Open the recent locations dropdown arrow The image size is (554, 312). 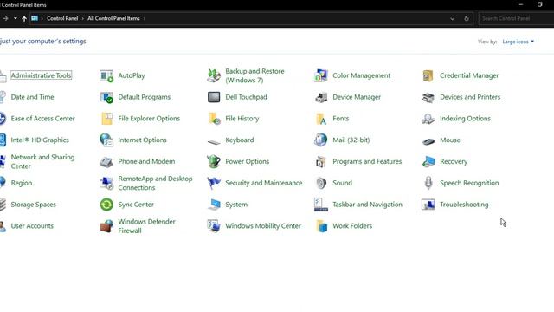pos(16,18)
